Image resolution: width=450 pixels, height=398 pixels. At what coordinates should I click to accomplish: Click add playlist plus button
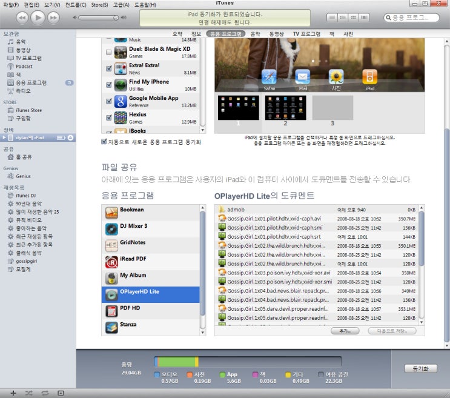[x=13, y=393]
